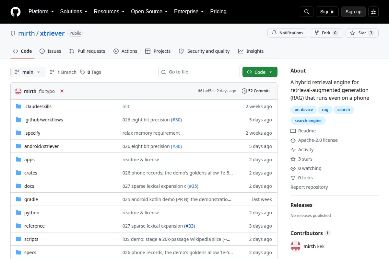Click the history clock icon by 52 Commits

click(244, 91)
